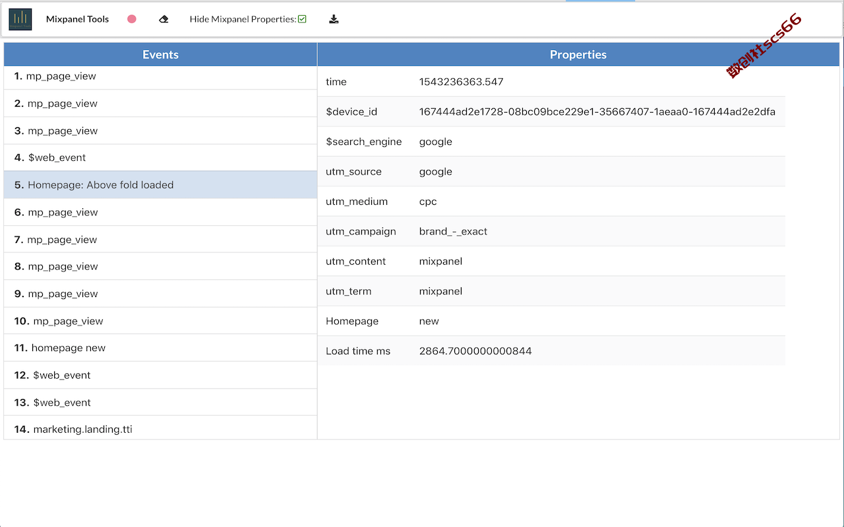Click the Mixpanel Tools logo icon
This screenshot has height=527, width=844.
click(20, 19)
